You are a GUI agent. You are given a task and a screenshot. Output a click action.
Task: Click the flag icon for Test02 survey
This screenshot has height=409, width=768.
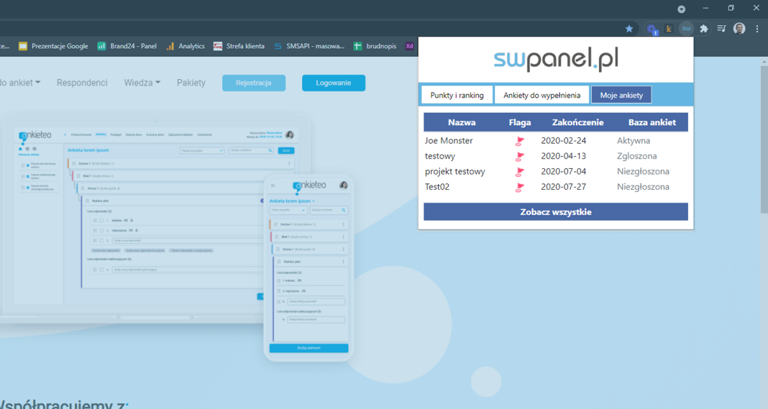[520, 187]
